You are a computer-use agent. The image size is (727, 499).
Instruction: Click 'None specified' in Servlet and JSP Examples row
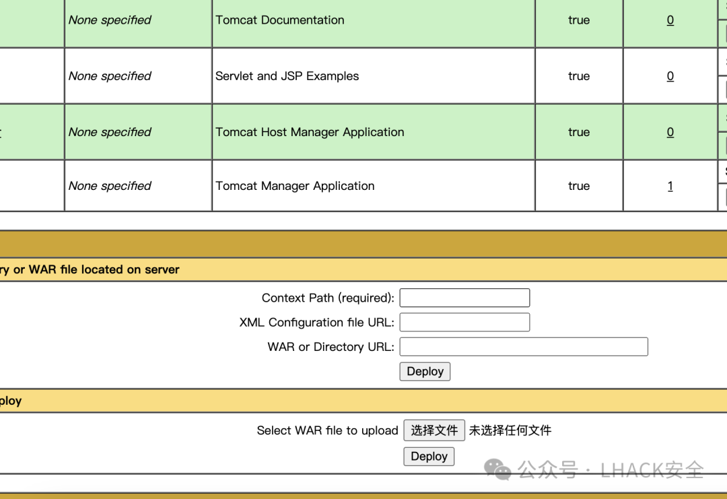[110, 76]
